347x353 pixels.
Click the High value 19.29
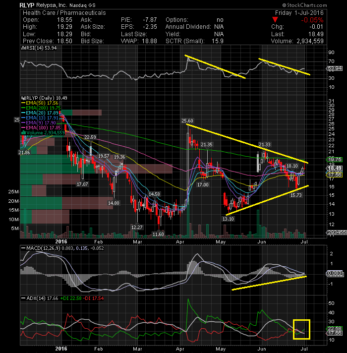(x=64, y=27)
